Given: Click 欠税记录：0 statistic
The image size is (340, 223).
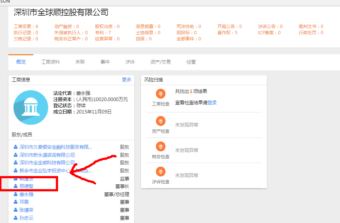Looking at the screenshot, I should click(x=26, y=39).
